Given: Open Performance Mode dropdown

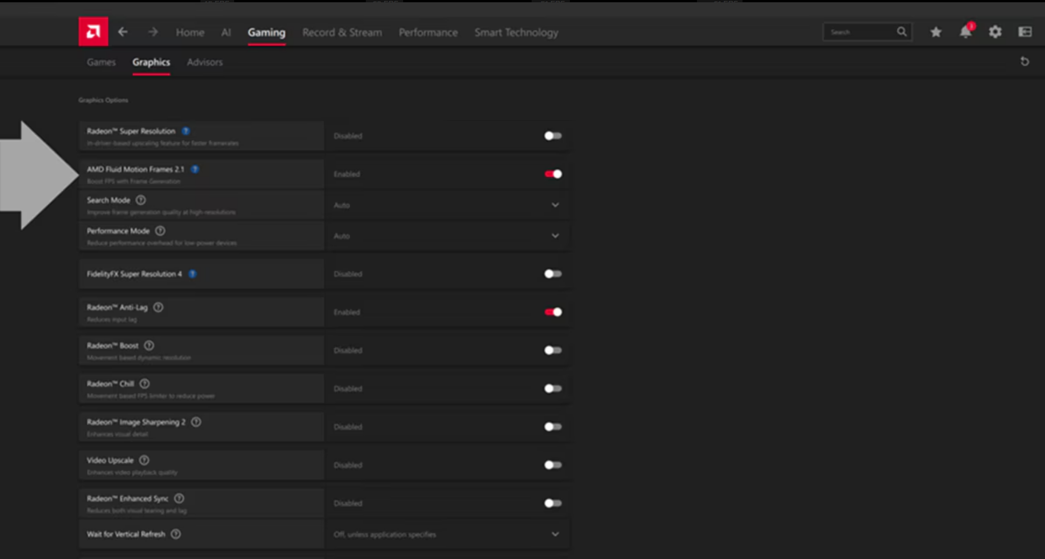Looking at the screenshot, I should [x=555, y=236].
